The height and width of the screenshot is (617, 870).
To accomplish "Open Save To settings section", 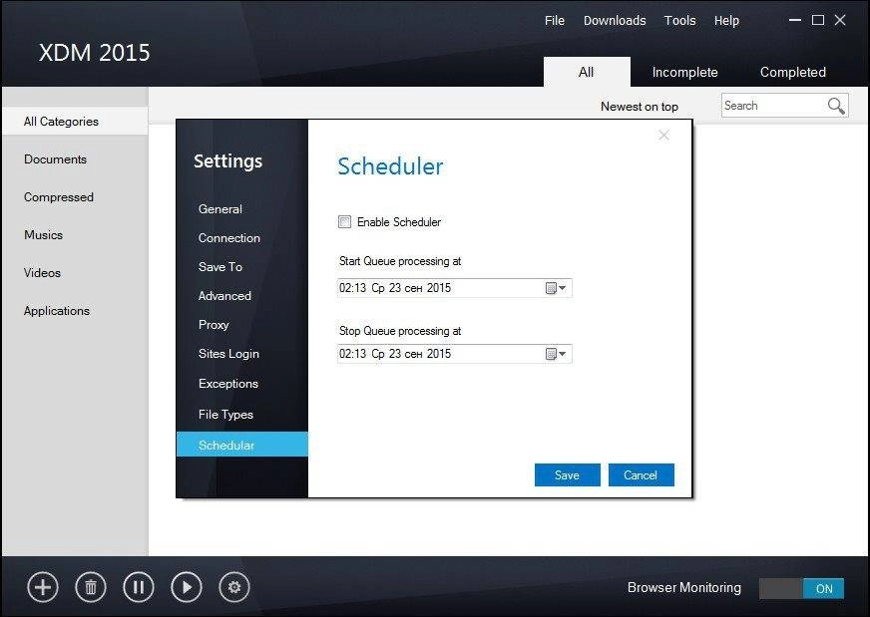I will 220,267.
